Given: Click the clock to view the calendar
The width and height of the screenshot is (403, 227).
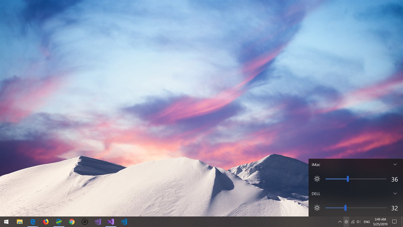Looking at the screenshot, I should click(x=380, y=222).
